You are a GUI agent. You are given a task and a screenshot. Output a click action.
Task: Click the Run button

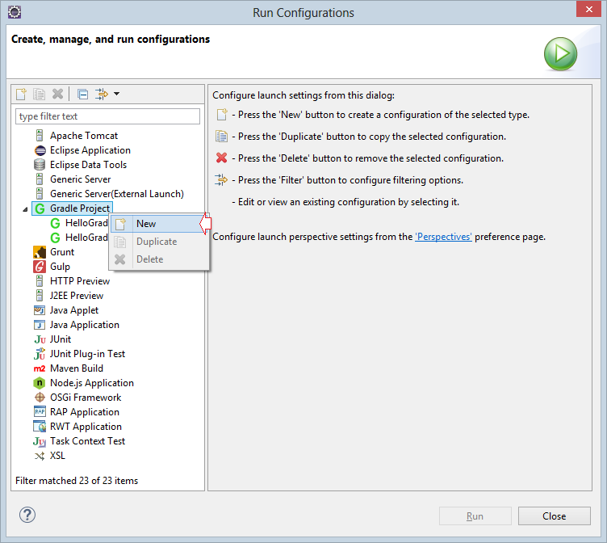click(475, 516)
